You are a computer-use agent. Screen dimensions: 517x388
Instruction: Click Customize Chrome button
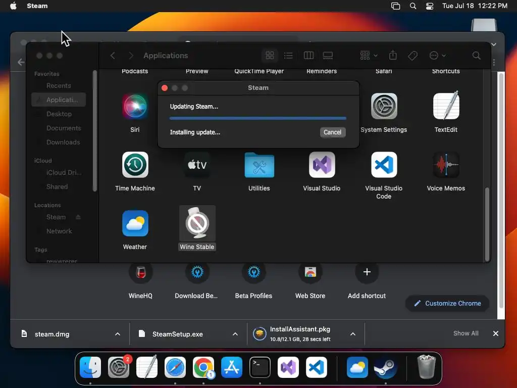click(447, 303)
